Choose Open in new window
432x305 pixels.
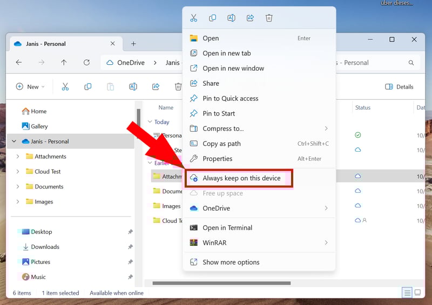pos(259,69)
